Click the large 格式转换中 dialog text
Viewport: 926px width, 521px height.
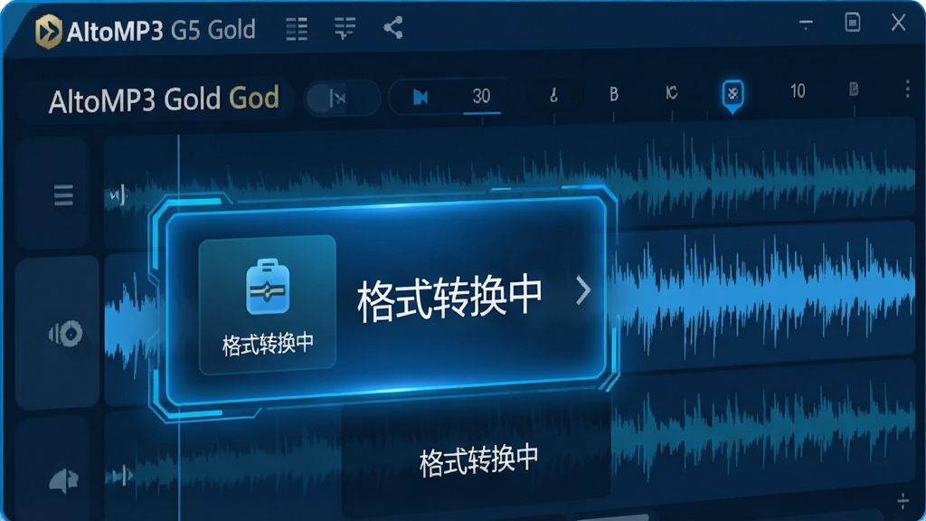click(x=449, y=298)
